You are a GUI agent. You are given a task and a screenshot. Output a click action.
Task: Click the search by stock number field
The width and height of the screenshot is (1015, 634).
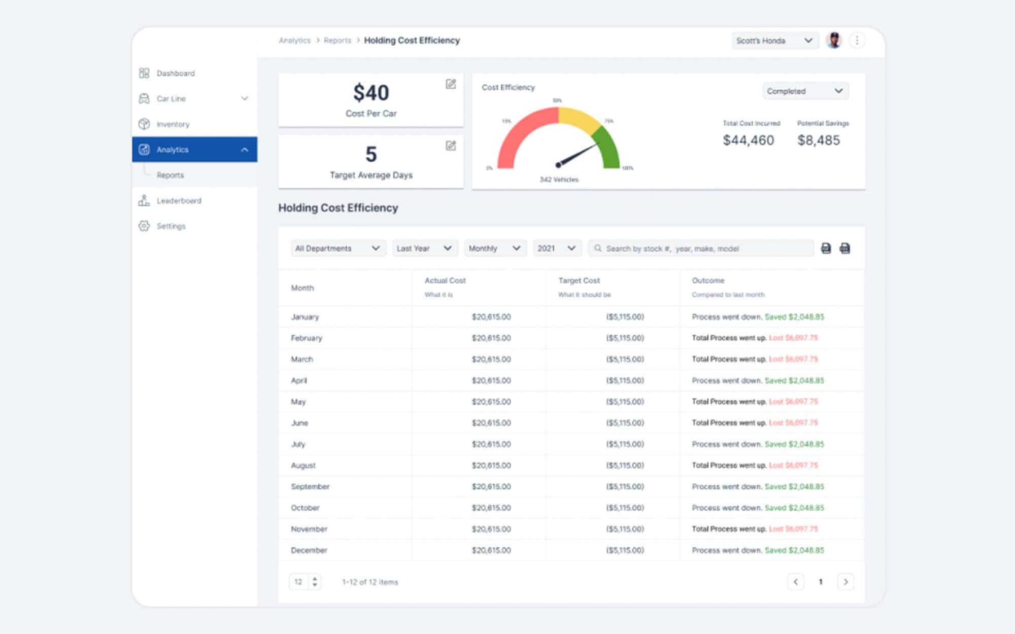click(700, 249)
